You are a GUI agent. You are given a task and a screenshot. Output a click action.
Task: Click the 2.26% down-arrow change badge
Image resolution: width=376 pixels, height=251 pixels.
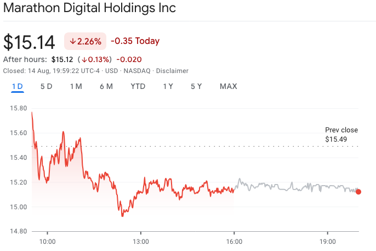(86, 41)
